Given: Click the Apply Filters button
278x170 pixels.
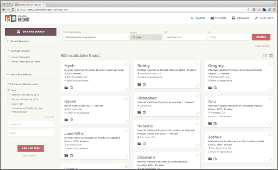Looking at the screenshot, I should click(31, 148).
